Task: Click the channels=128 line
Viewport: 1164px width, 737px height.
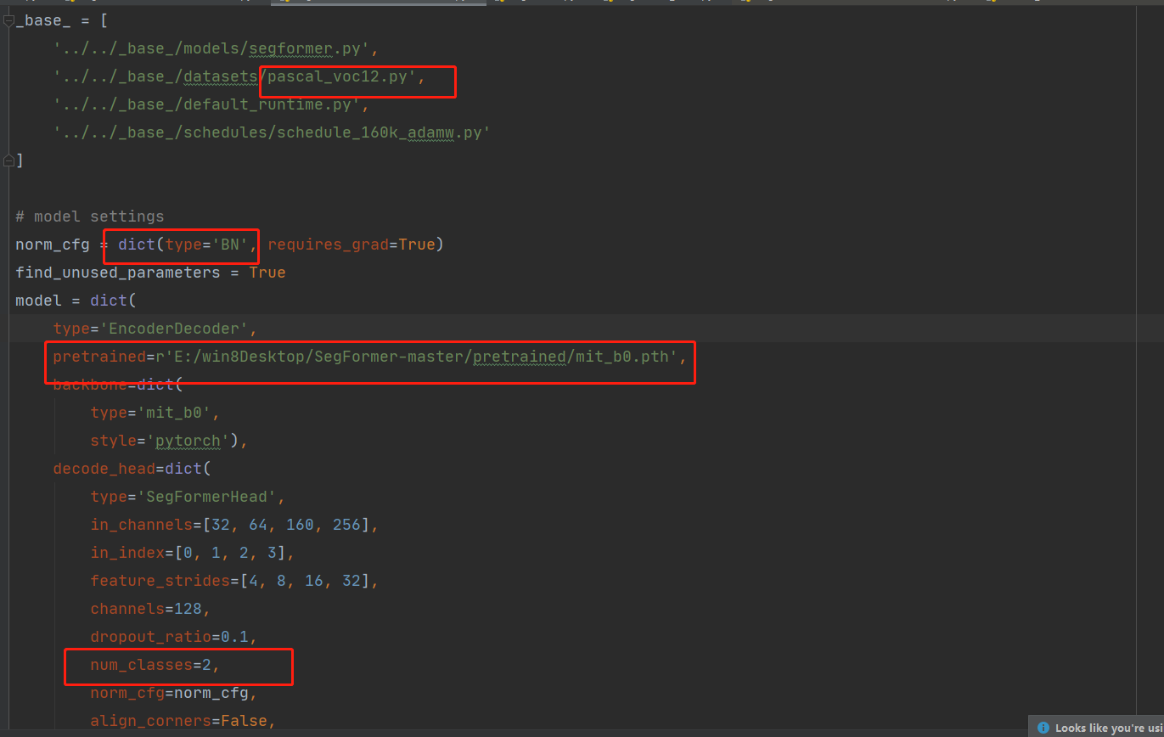Action: 150,609
